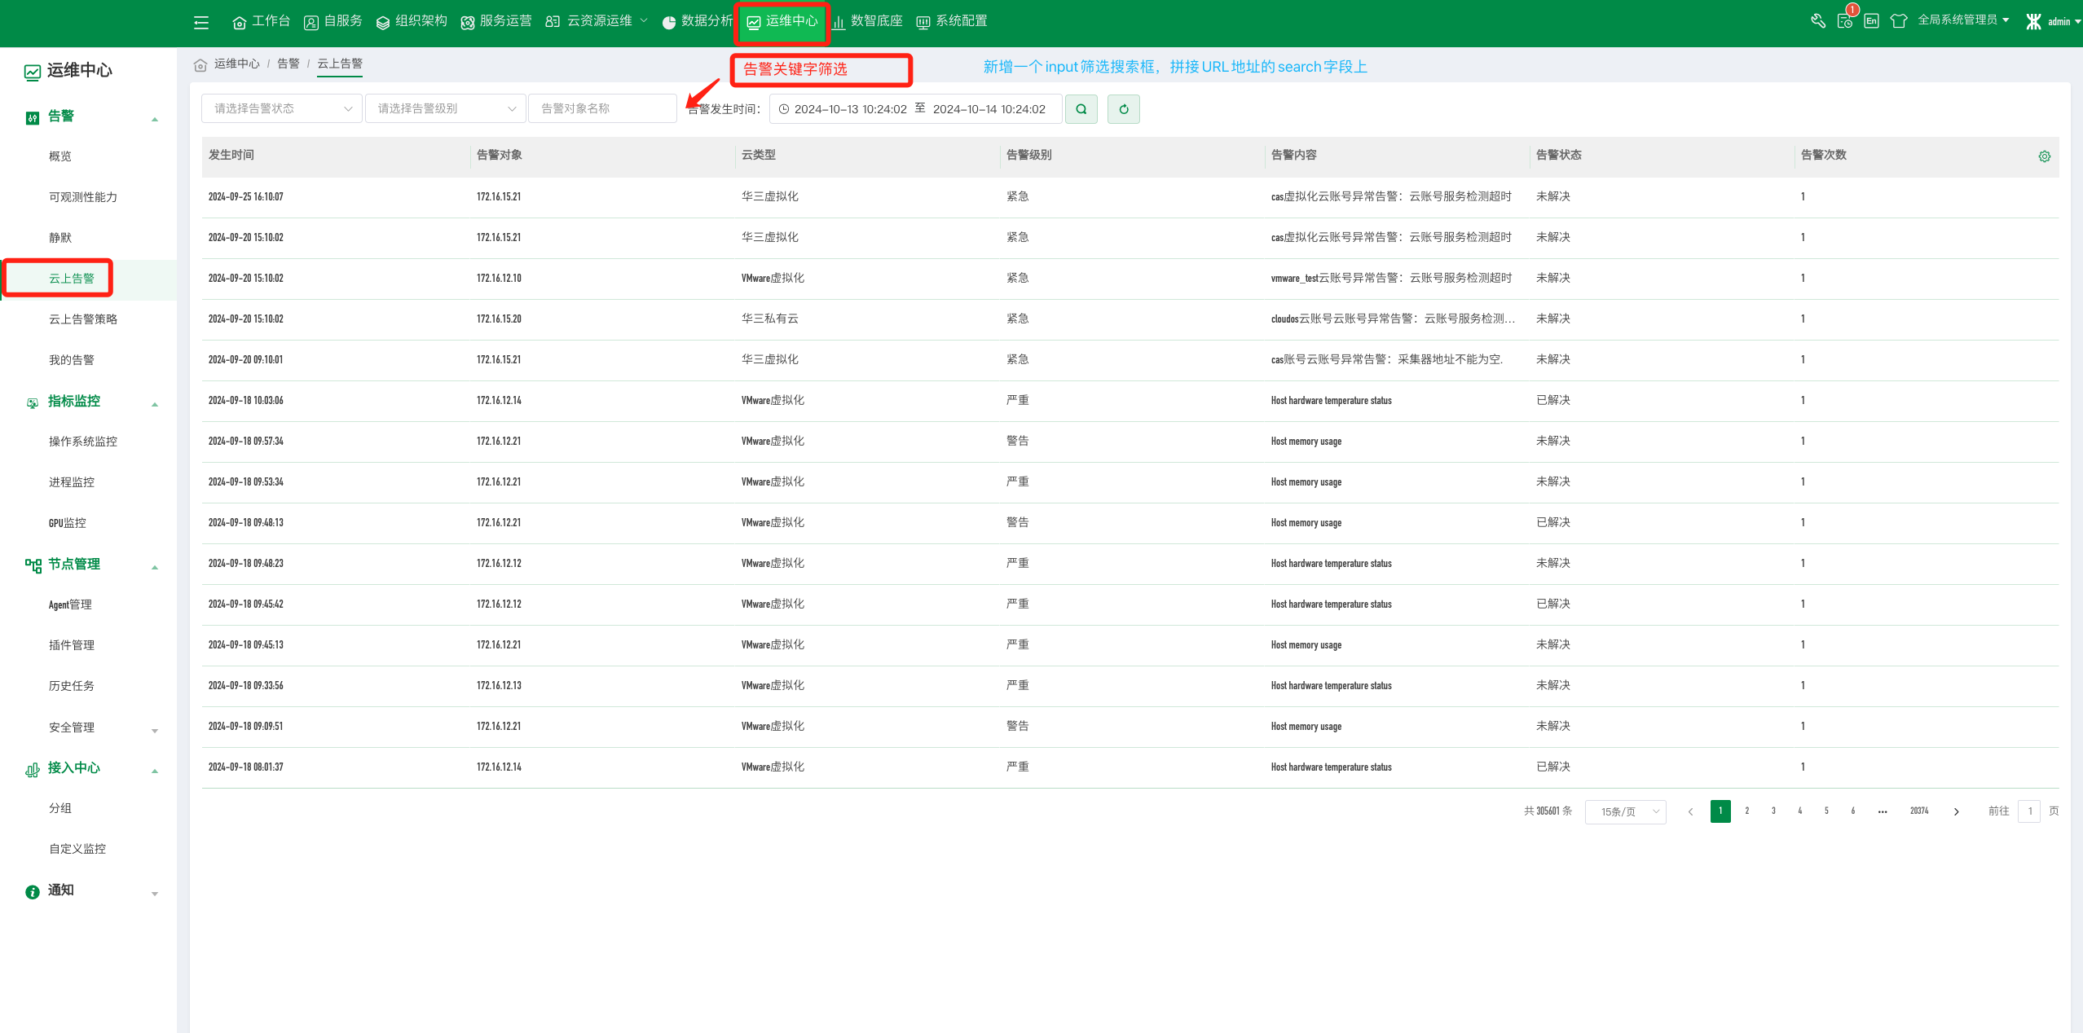Image resolution: width=2083 pixels, height=1033 pixels.
Task: Open the 数智底座 top menu
Action: (867, 21)
